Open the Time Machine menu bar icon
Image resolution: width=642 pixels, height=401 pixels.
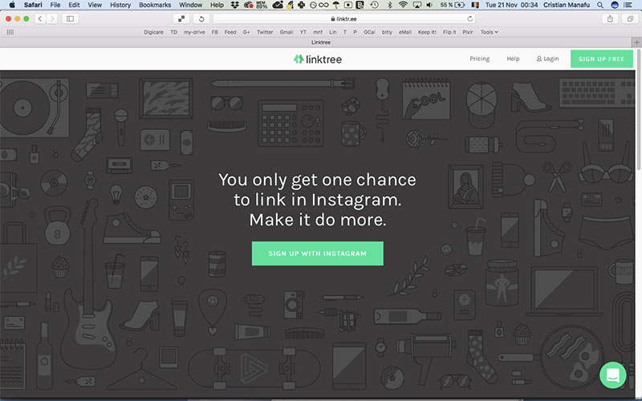374,5
